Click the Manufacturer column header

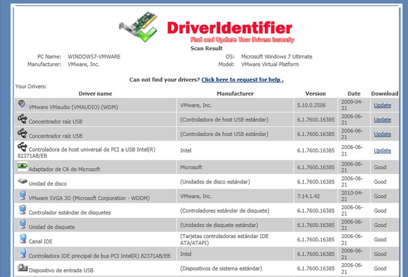[x=235, y=94]
